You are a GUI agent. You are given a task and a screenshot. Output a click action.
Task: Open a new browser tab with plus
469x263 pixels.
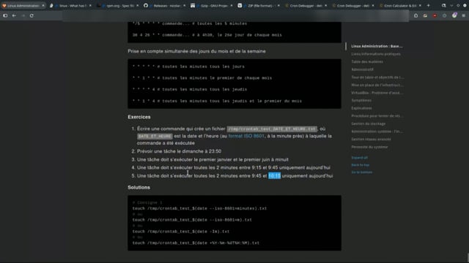tap(428, 5)
